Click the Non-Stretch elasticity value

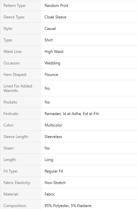[55, 183]
